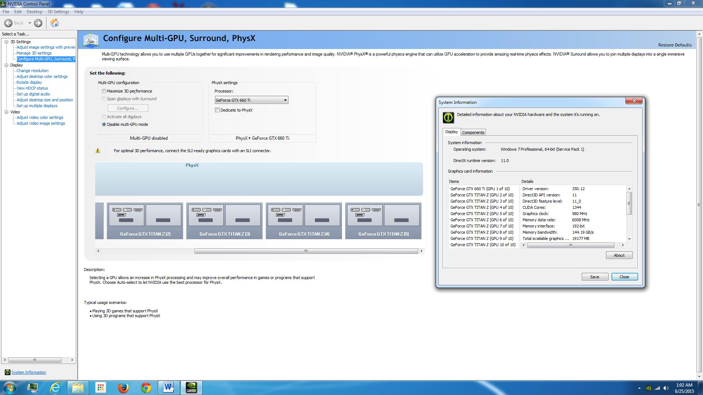Open the PhysX Processor dropdown
The image size is (703, 395).
251,100
